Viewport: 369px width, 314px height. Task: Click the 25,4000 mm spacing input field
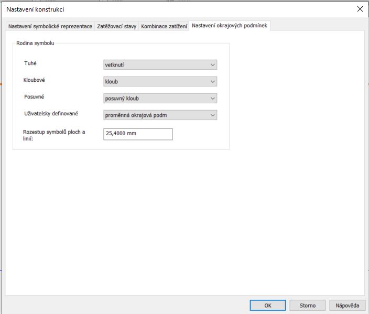pos(138,134)
